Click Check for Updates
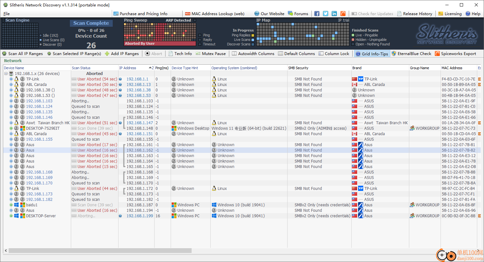Image resolution: width=484 pixels, height=262 pixels. 372,14
